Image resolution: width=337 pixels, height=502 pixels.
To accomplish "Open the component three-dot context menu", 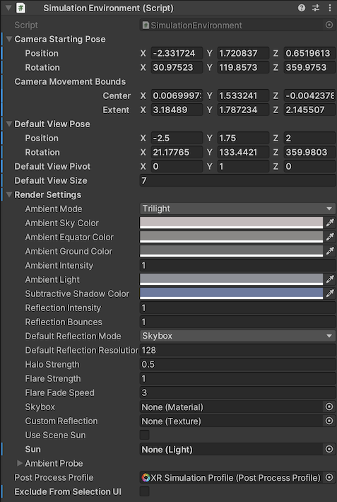I will point(330,8).
